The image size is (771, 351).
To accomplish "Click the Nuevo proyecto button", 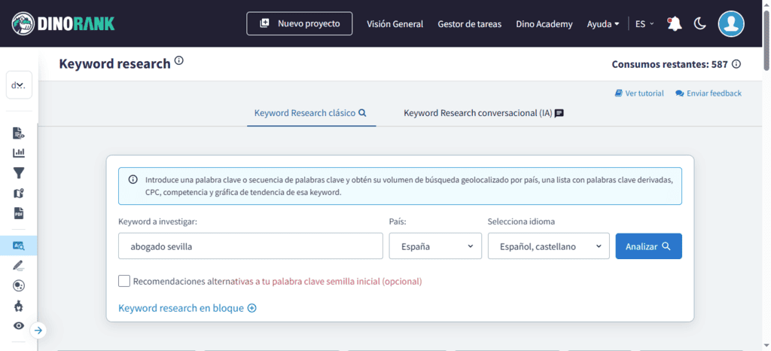I will click(299, 23).
